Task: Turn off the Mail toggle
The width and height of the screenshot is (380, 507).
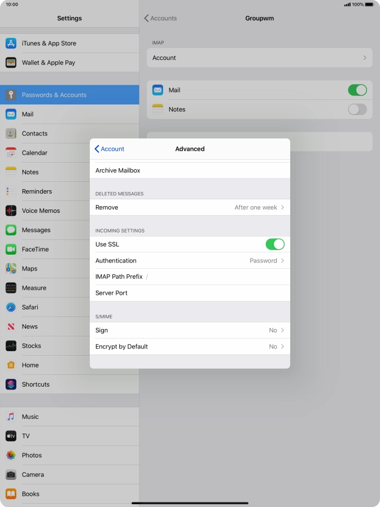Action: 357,90
